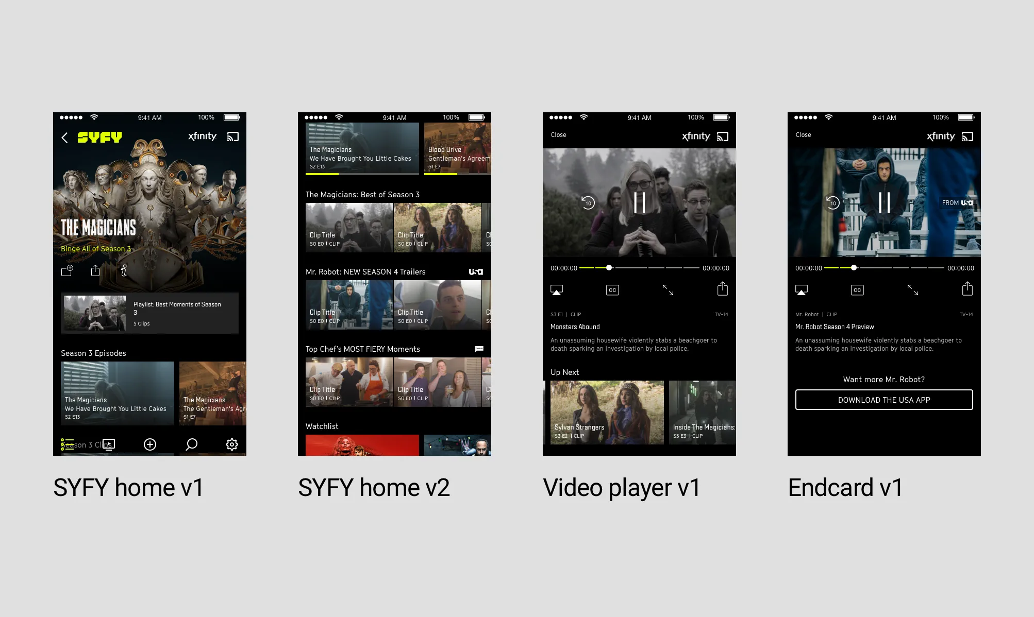
Task: Open the settings gear tab in the bottom navigation
Action: [232, 444]
